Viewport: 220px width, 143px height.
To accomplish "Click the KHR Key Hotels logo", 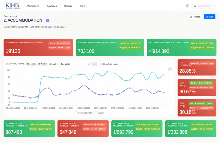I will pyautogui.click(x=13, y=6).
